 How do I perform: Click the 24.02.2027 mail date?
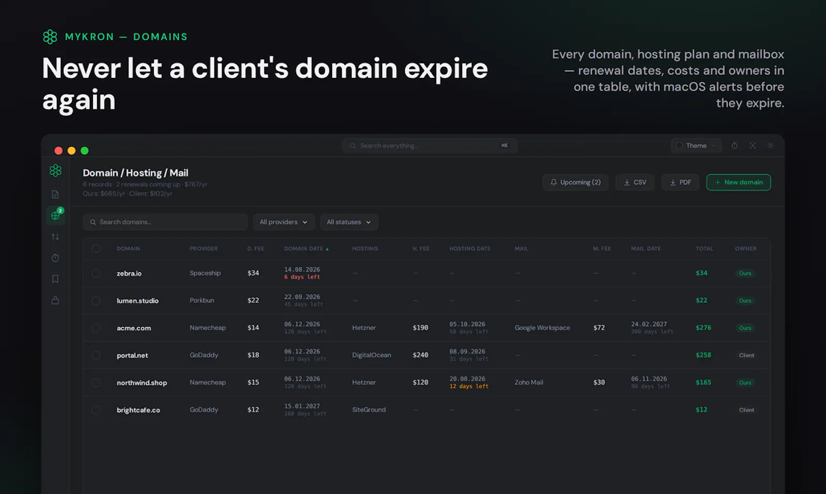point(649,325)
